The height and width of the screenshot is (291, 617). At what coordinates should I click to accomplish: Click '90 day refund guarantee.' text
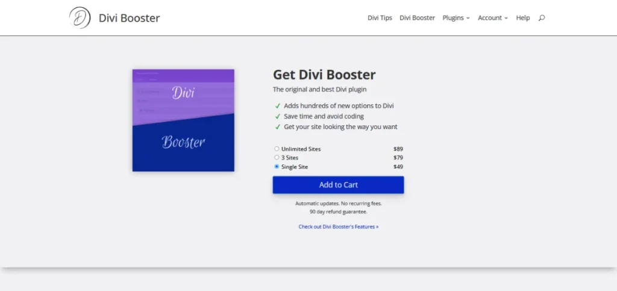(x=339, y=211)
